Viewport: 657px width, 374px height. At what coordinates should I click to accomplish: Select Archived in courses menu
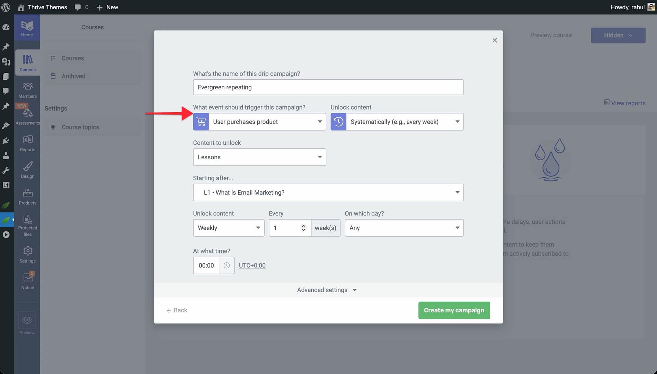73,76
